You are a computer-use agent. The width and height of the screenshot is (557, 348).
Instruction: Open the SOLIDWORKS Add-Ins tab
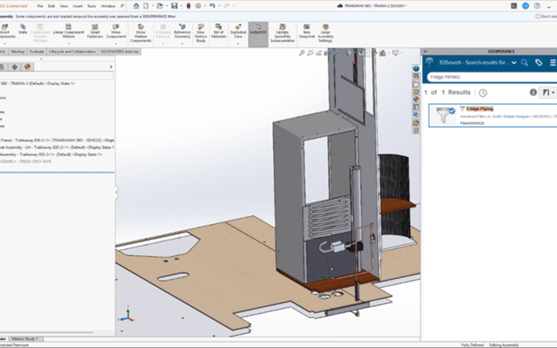pyautogui.click(x=120, y=52)
